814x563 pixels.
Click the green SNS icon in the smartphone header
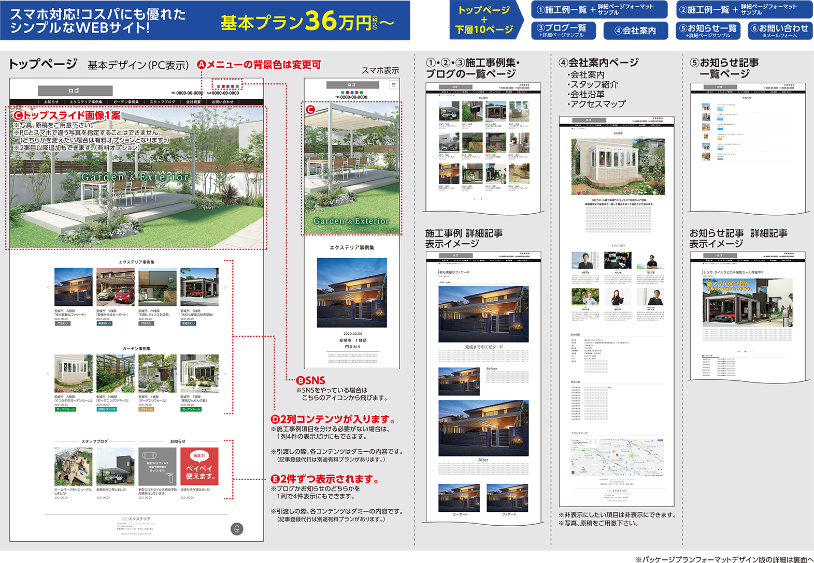pos(361,93)
